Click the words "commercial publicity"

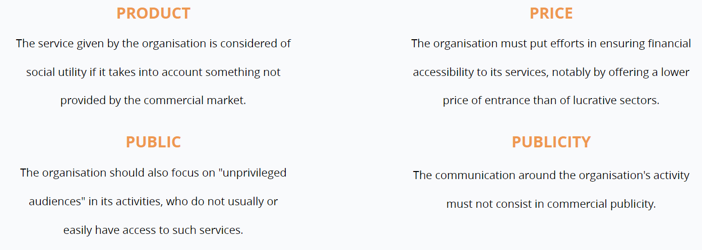(x=601, y=204)
